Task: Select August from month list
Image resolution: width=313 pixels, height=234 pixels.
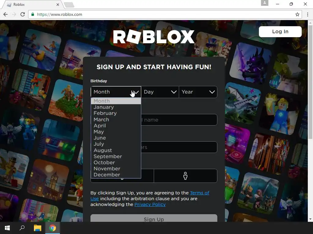Action: click(116, 150)
